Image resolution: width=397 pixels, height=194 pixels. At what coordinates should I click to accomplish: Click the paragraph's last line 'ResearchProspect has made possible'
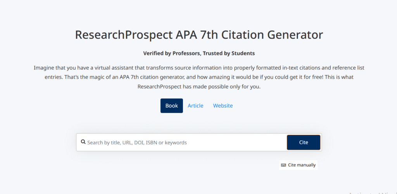click(x=198, y=86)
